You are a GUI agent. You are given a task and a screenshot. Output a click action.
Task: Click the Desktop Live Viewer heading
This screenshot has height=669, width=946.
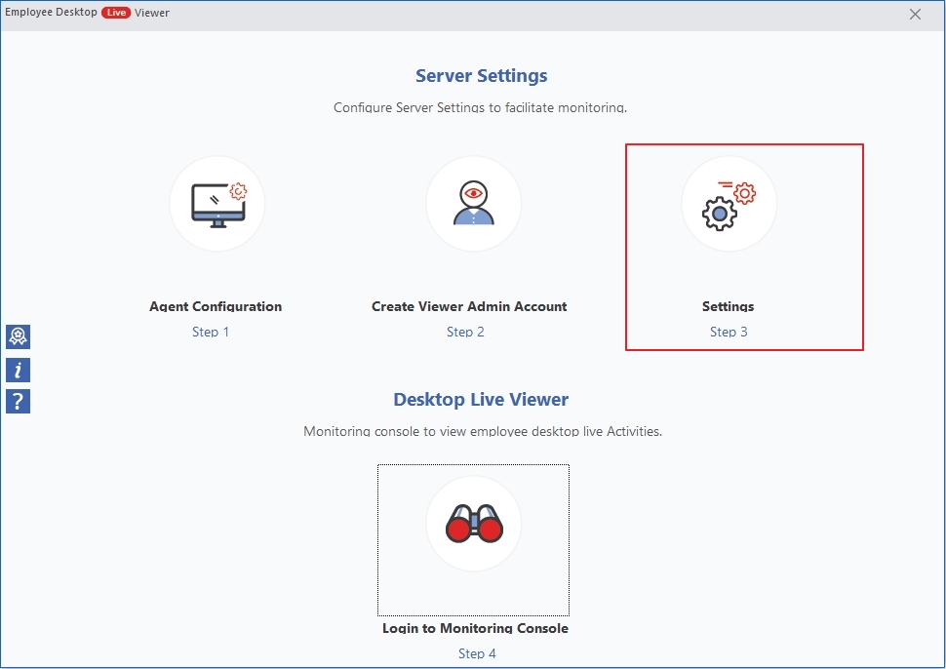[481, 400]
